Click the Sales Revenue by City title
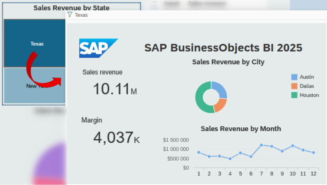The width and height of the screenshot is (327, 185). point(228,62)
